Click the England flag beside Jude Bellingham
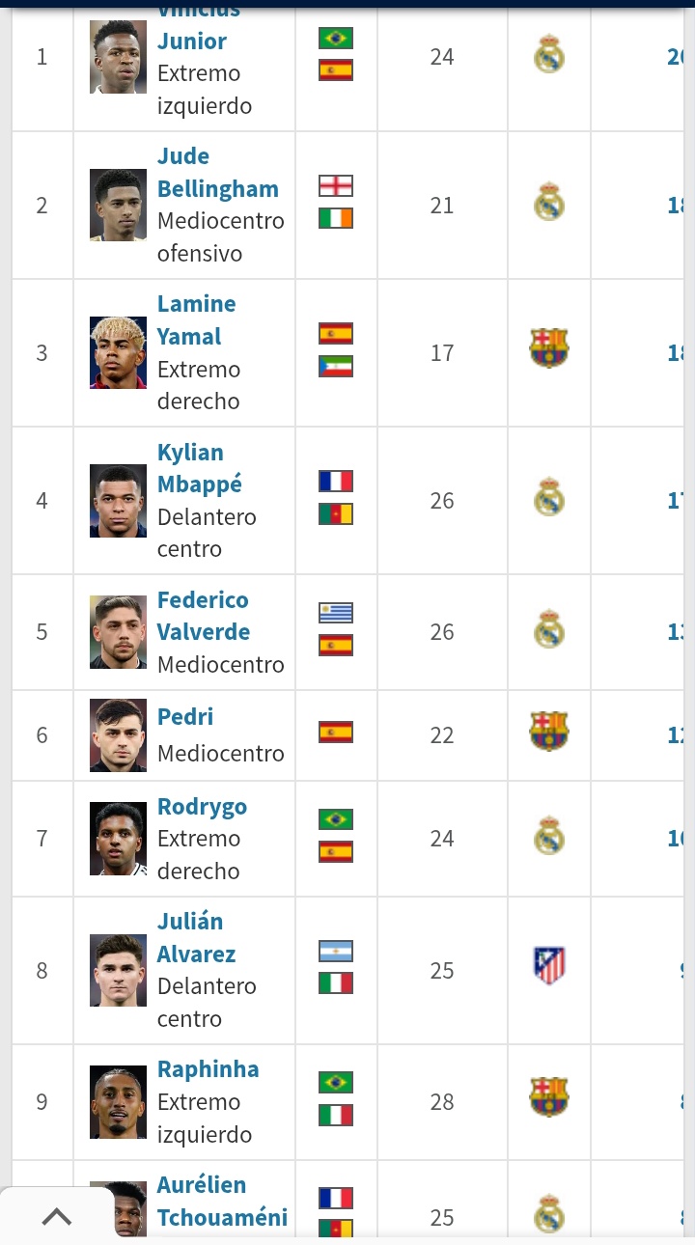This screenshot has height=1245, width=695. pos(336,186)
